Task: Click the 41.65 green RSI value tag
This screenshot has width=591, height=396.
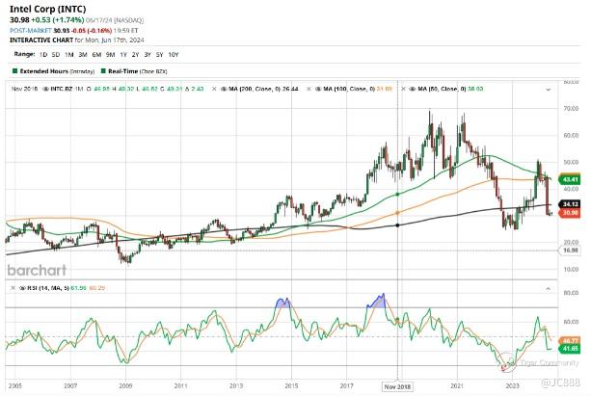Action: (570, 349)
